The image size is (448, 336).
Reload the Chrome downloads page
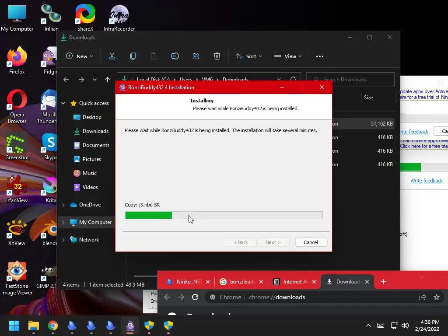tap(195, 297)
